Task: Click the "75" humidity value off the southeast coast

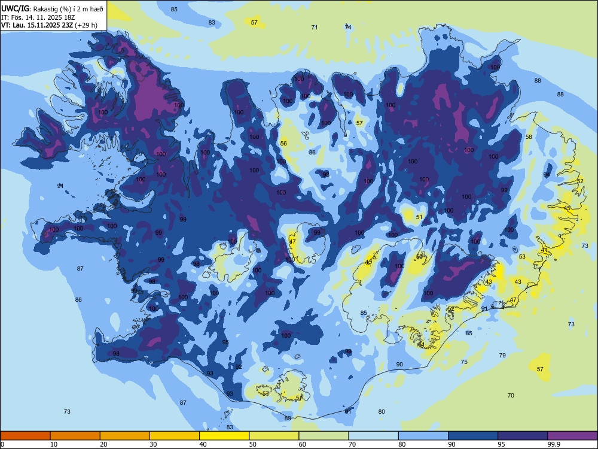Action: pyautogui.click(x=464, y=362)
